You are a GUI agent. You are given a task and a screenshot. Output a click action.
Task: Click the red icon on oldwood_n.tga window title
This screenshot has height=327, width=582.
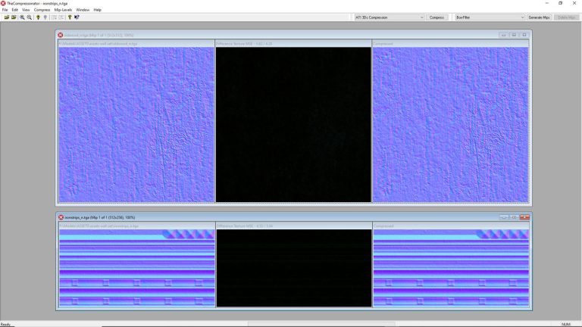point(61,35)
